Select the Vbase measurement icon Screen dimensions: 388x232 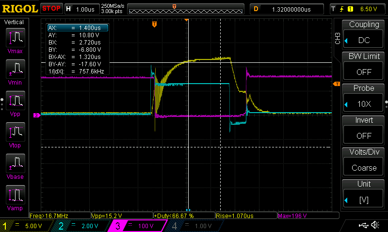(16, 163)
